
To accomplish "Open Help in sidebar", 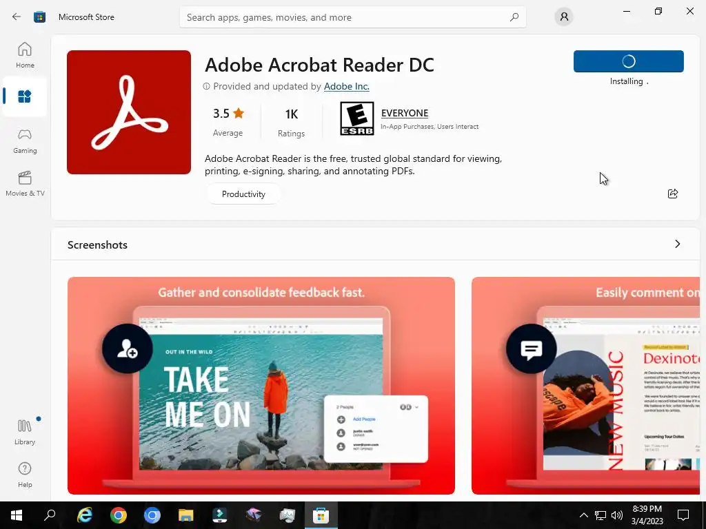I will pyautogui.click(x=25, y=475).
